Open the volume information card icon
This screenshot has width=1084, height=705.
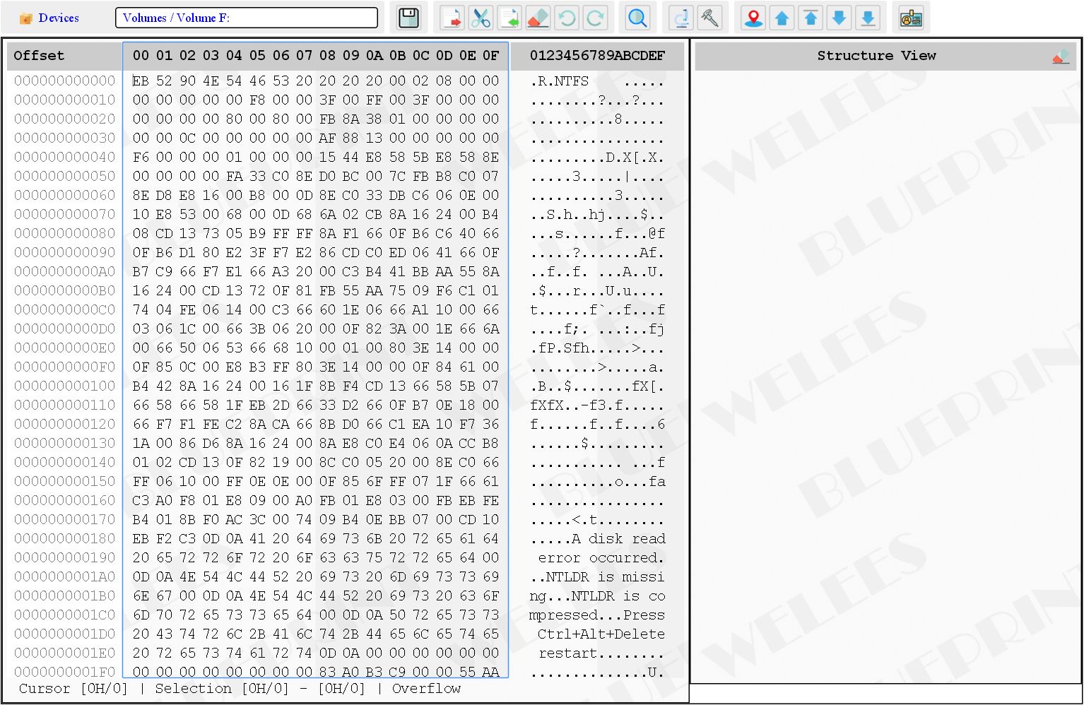point(911,18)
